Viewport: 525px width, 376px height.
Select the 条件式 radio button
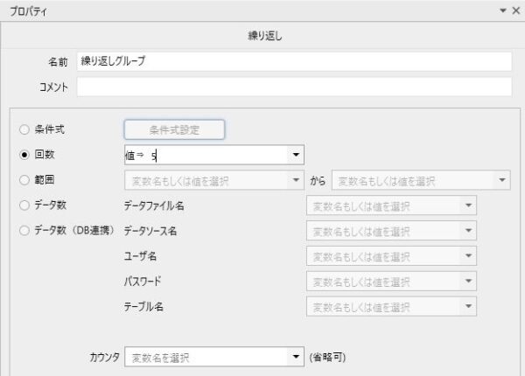click(24, 129)
